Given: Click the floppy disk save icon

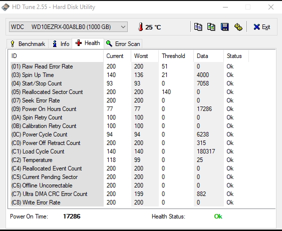Looking at the screenshot, I should tap(224, 27).
